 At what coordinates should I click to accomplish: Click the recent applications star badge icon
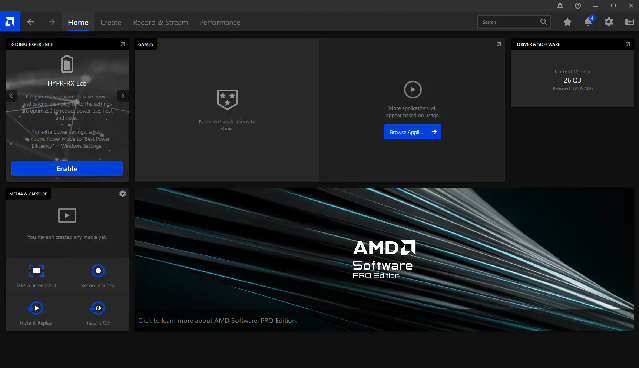pyautogui.click(x=227, y=100)
